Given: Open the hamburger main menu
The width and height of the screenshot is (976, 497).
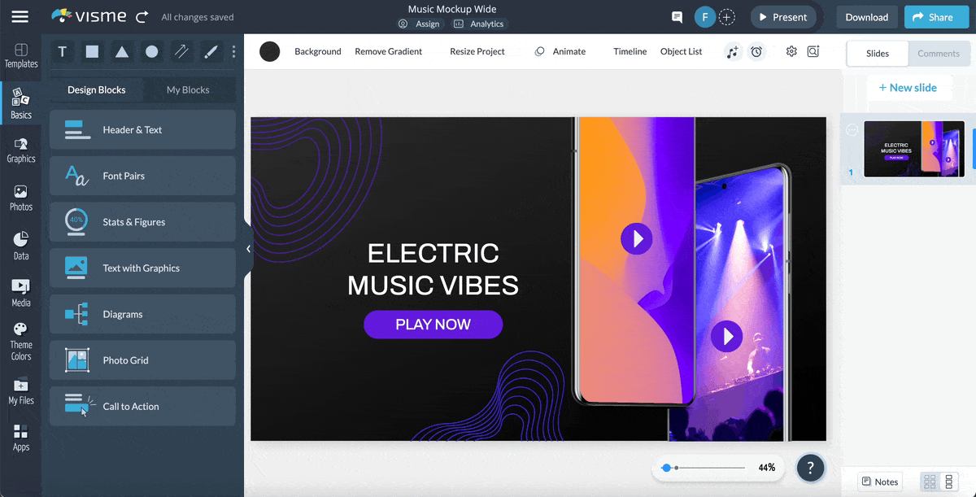Looking at the screenshot, I should click(20, 17).
